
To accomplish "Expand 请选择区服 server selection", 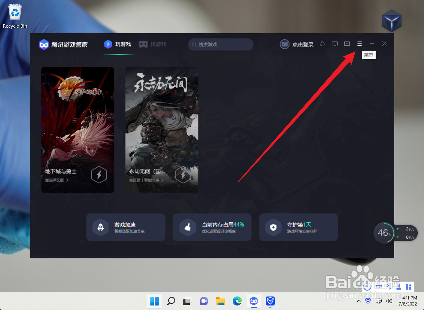I will point(57,180).
